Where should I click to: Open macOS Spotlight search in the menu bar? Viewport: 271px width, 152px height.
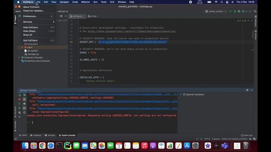[221, 2]
